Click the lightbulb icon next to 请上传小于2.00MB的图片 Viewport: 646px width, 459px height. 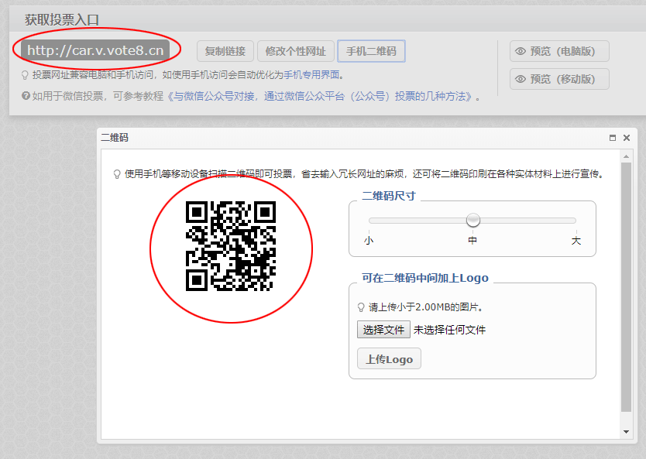tap(361, 307)
